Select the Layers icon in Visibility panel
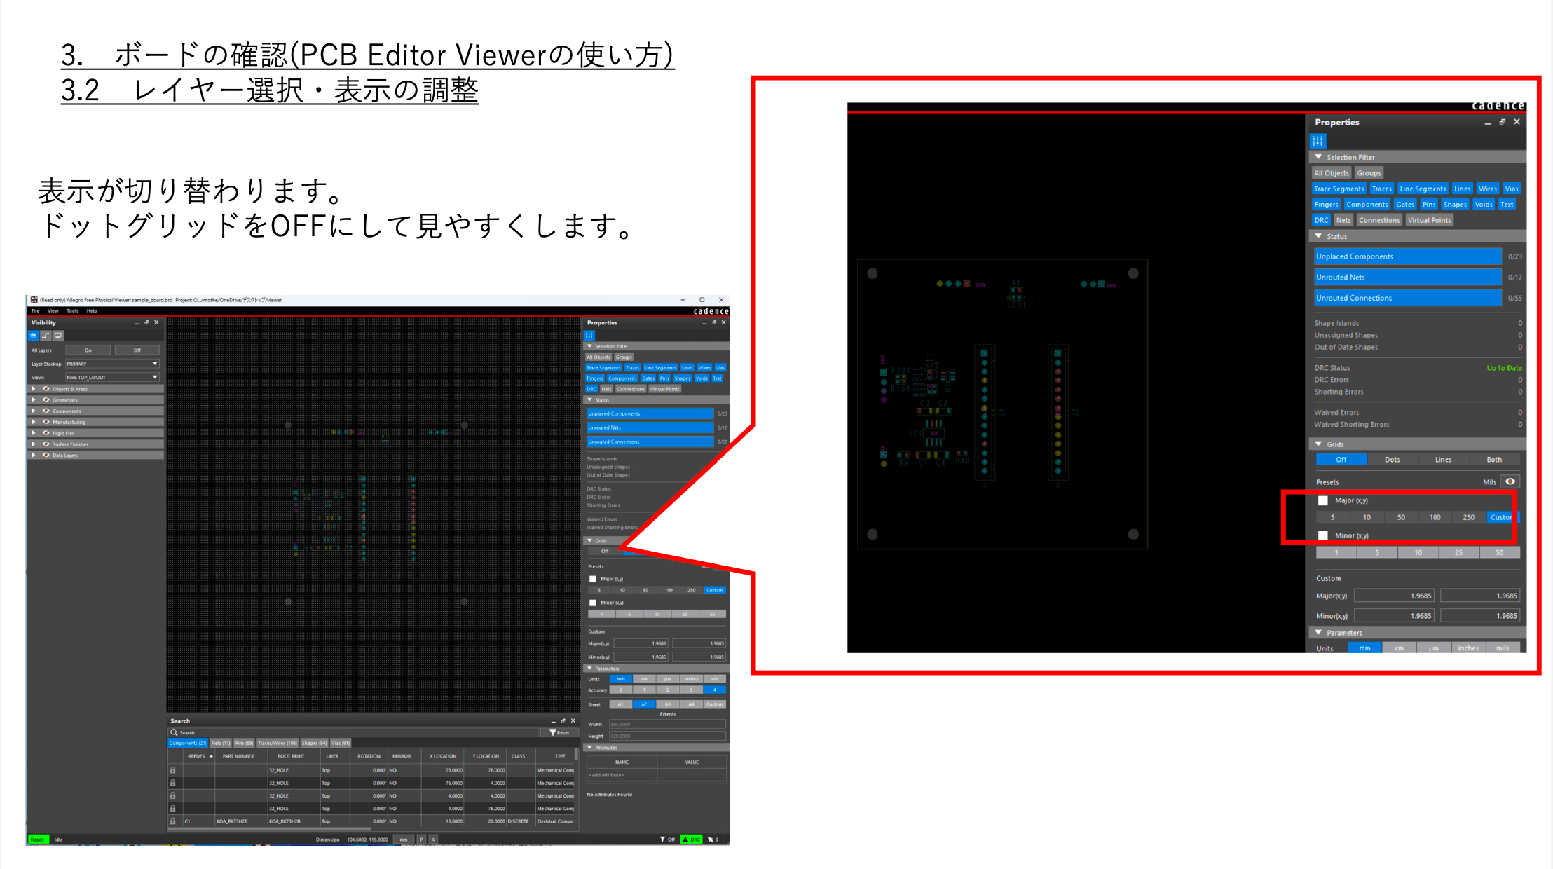The height and width of the screenshot is (869, 1553). point(33,336)
